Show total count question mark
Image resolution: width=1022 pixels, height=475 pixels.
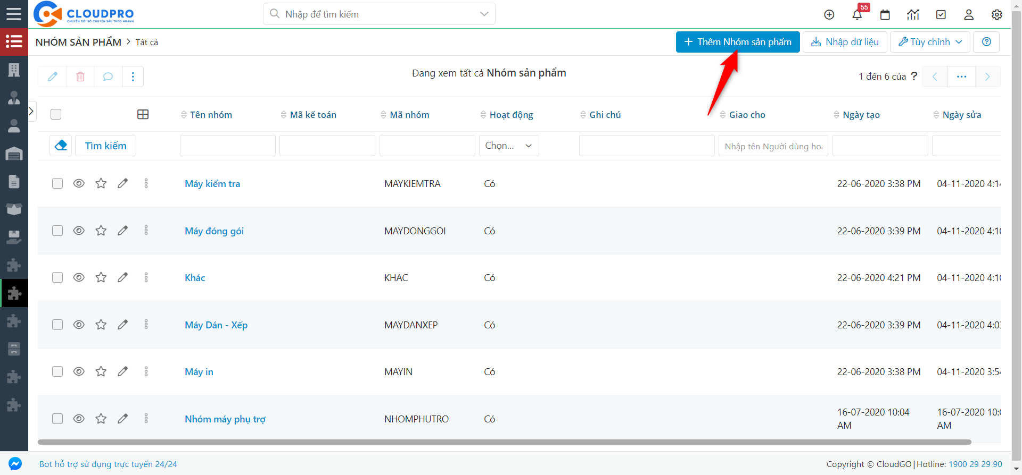pyautogui.click(x=914, y=76)
